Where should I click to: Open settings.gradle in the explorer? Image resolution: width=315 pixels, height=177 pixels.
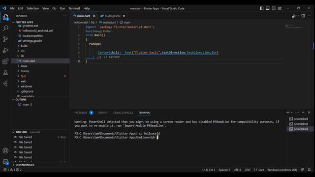[x=32, y=41]
